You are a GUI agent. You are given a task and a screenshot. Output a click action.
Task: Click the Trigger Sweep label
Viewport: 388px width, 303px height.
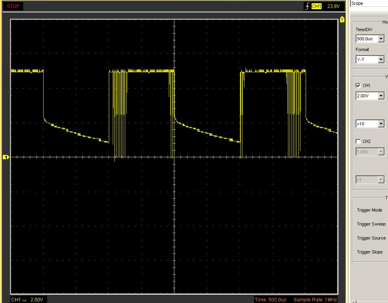coord(371,224)
